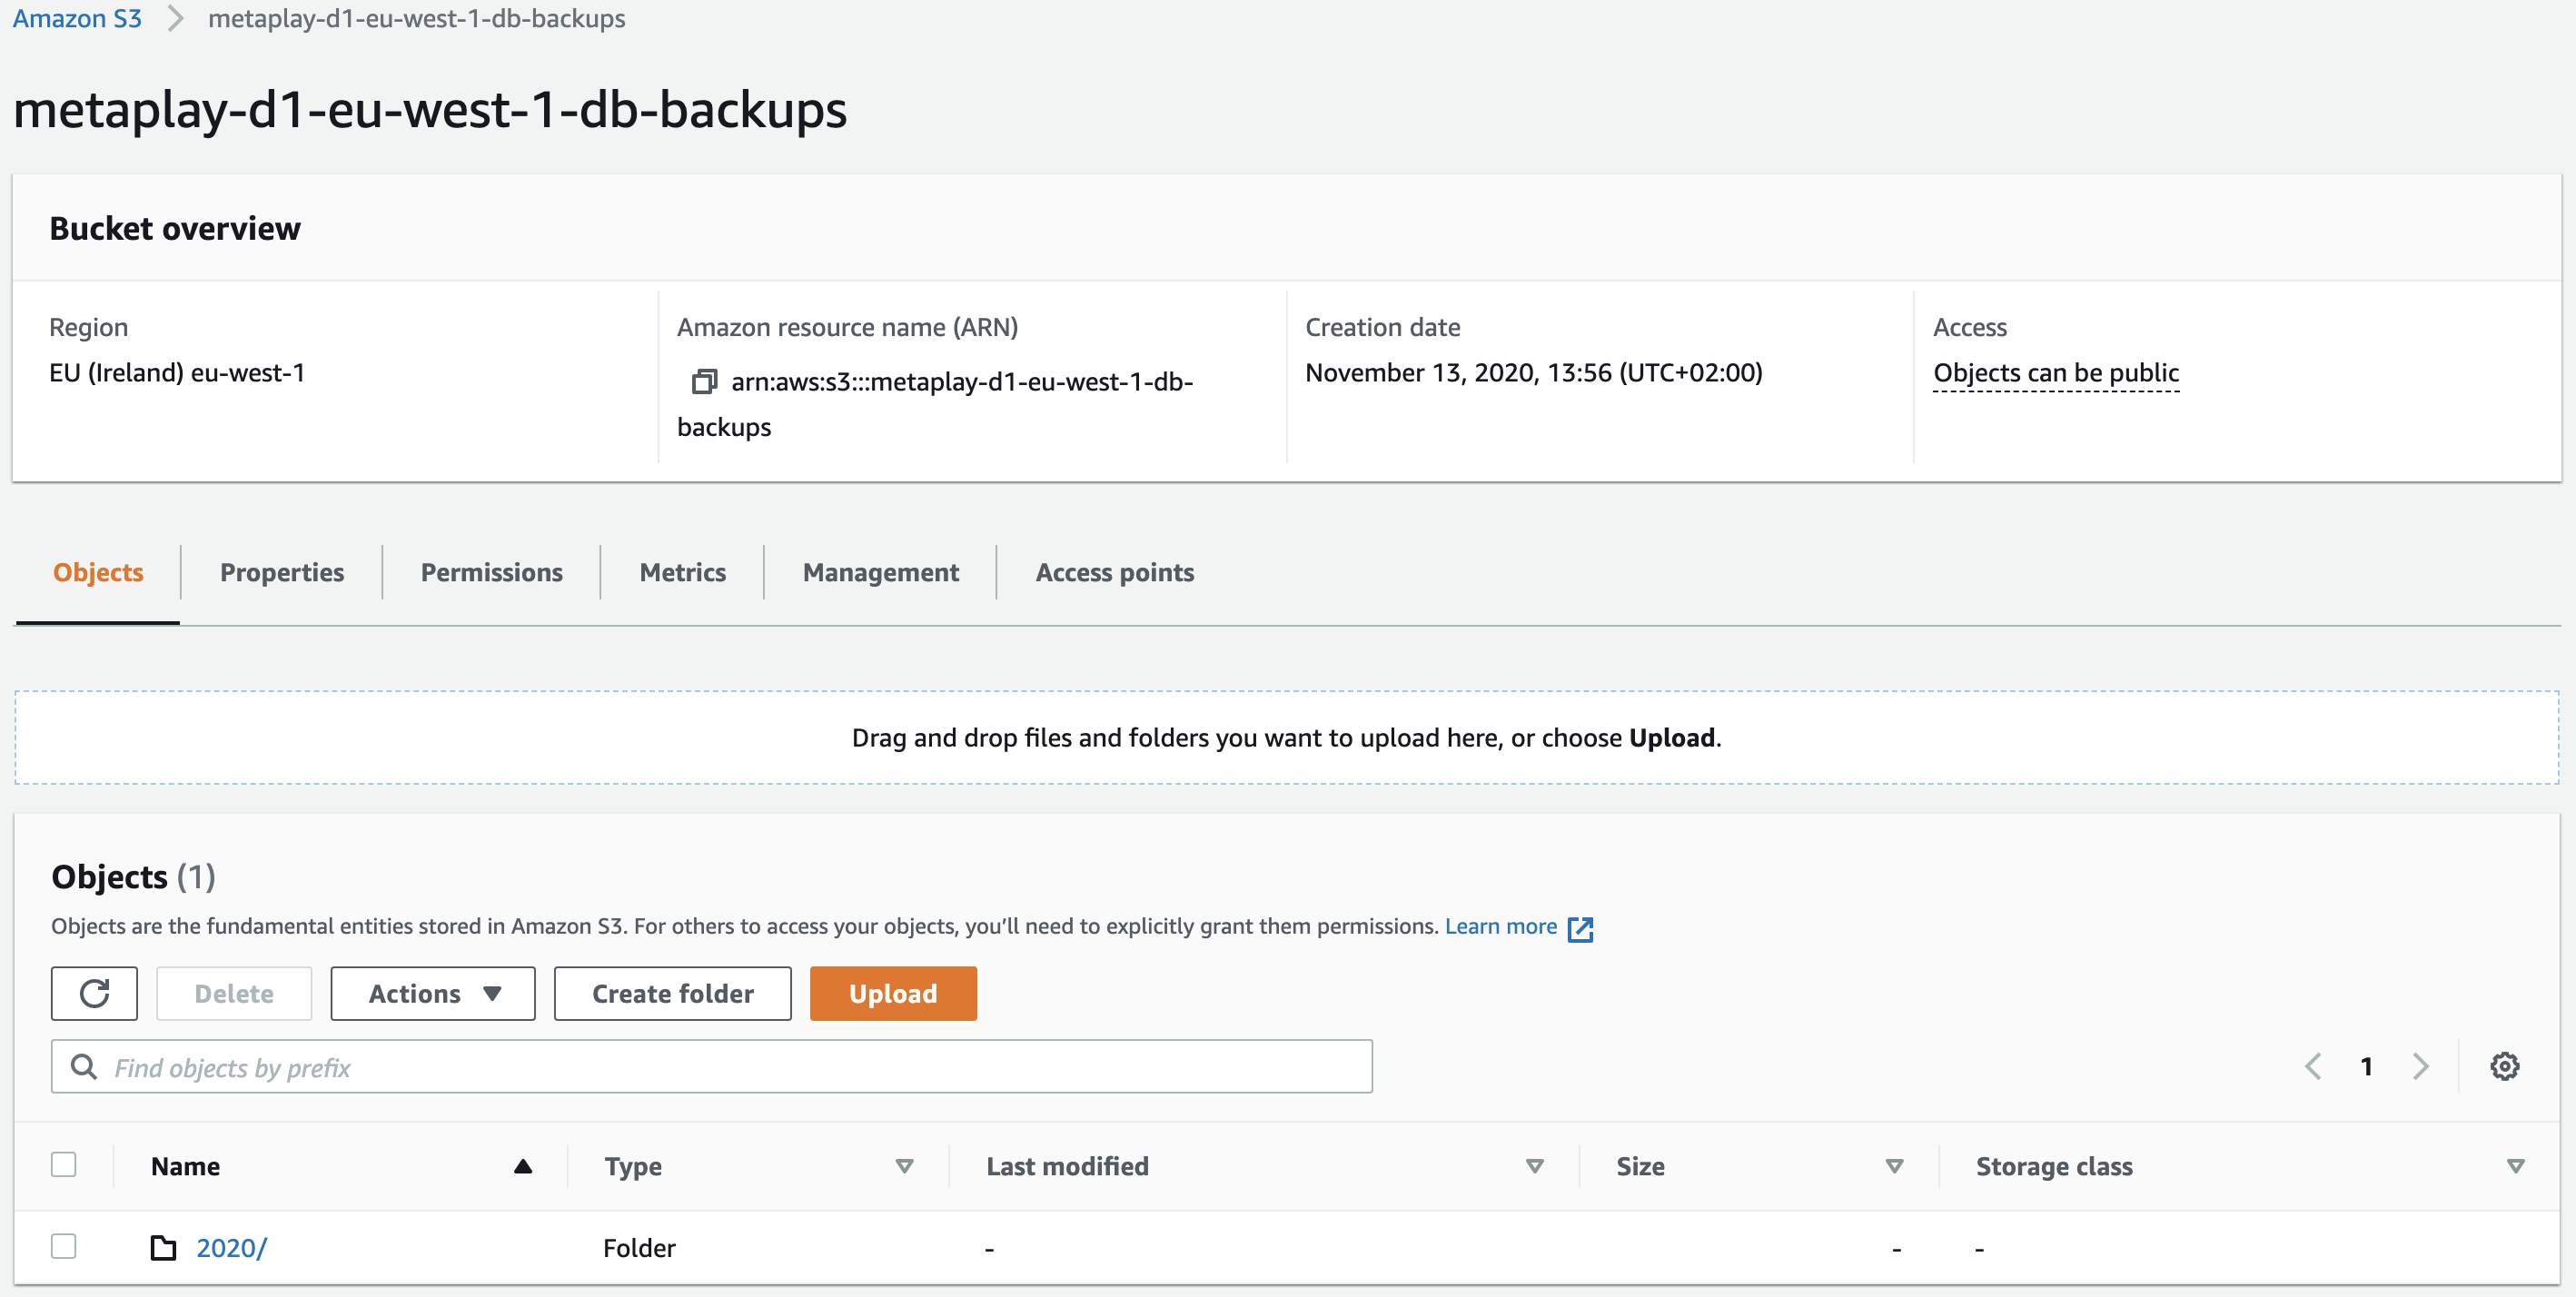Click the Bucket overview heading
This screenshot has height=1297, width=2576.
click(175, 228)
